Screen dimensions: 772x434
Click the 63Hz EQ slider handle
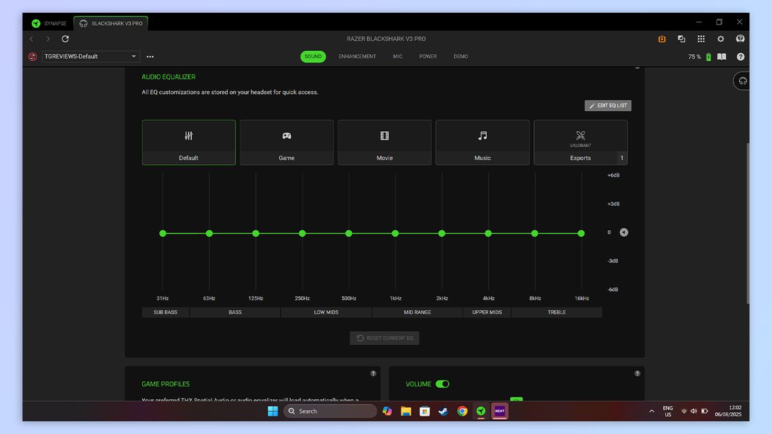(x=209, y=233)
